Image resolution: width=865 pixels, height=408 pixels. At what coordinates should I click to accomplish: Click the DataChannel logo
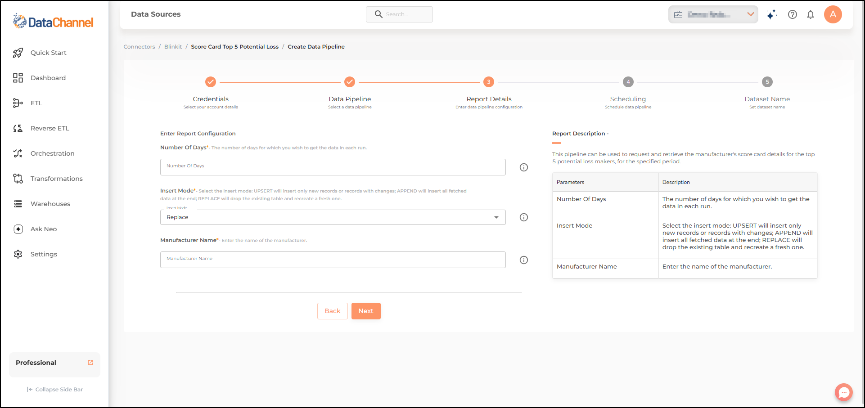(53, 22)
